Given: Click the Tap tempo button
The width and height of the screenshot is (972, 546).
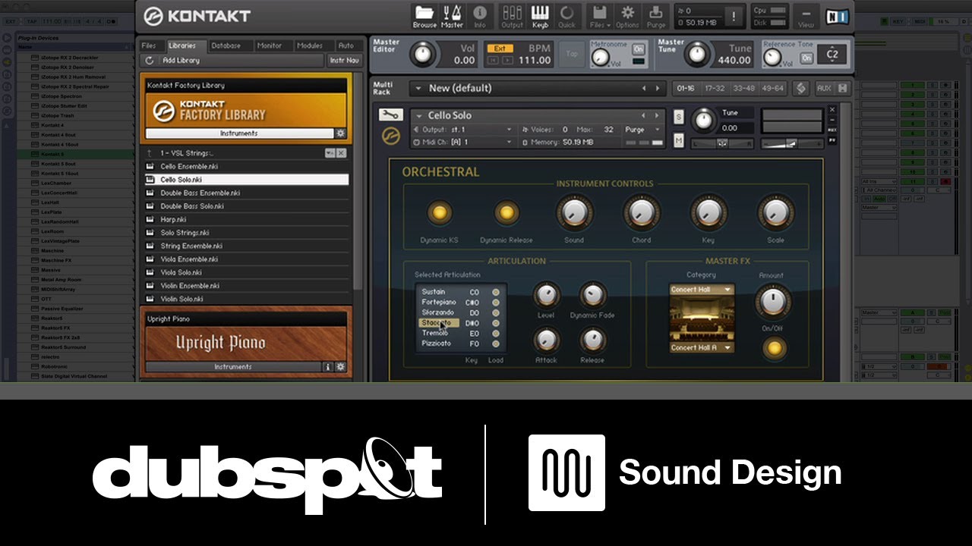Looking at the screenshot, I should coord(572,54).
